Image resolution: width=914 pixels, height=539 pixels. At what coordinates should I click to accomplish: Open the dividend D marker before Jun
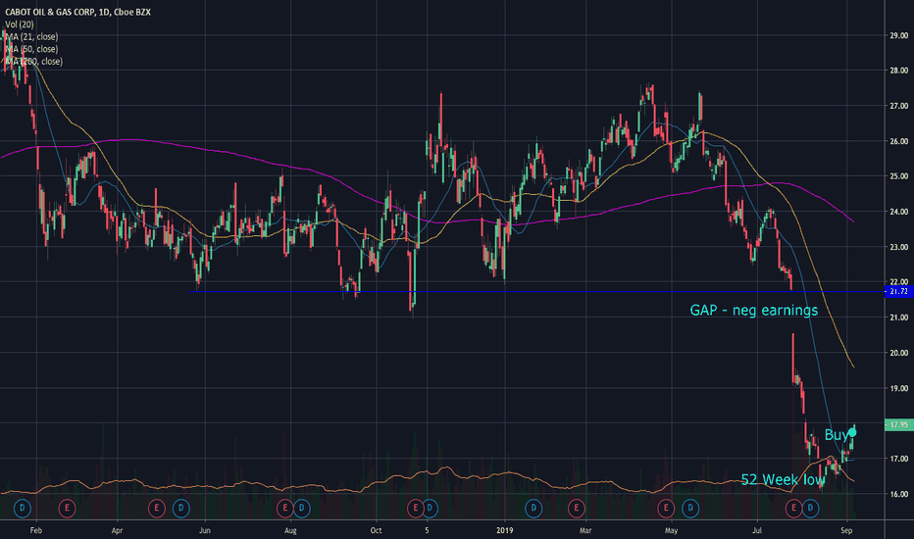(180, 508)
